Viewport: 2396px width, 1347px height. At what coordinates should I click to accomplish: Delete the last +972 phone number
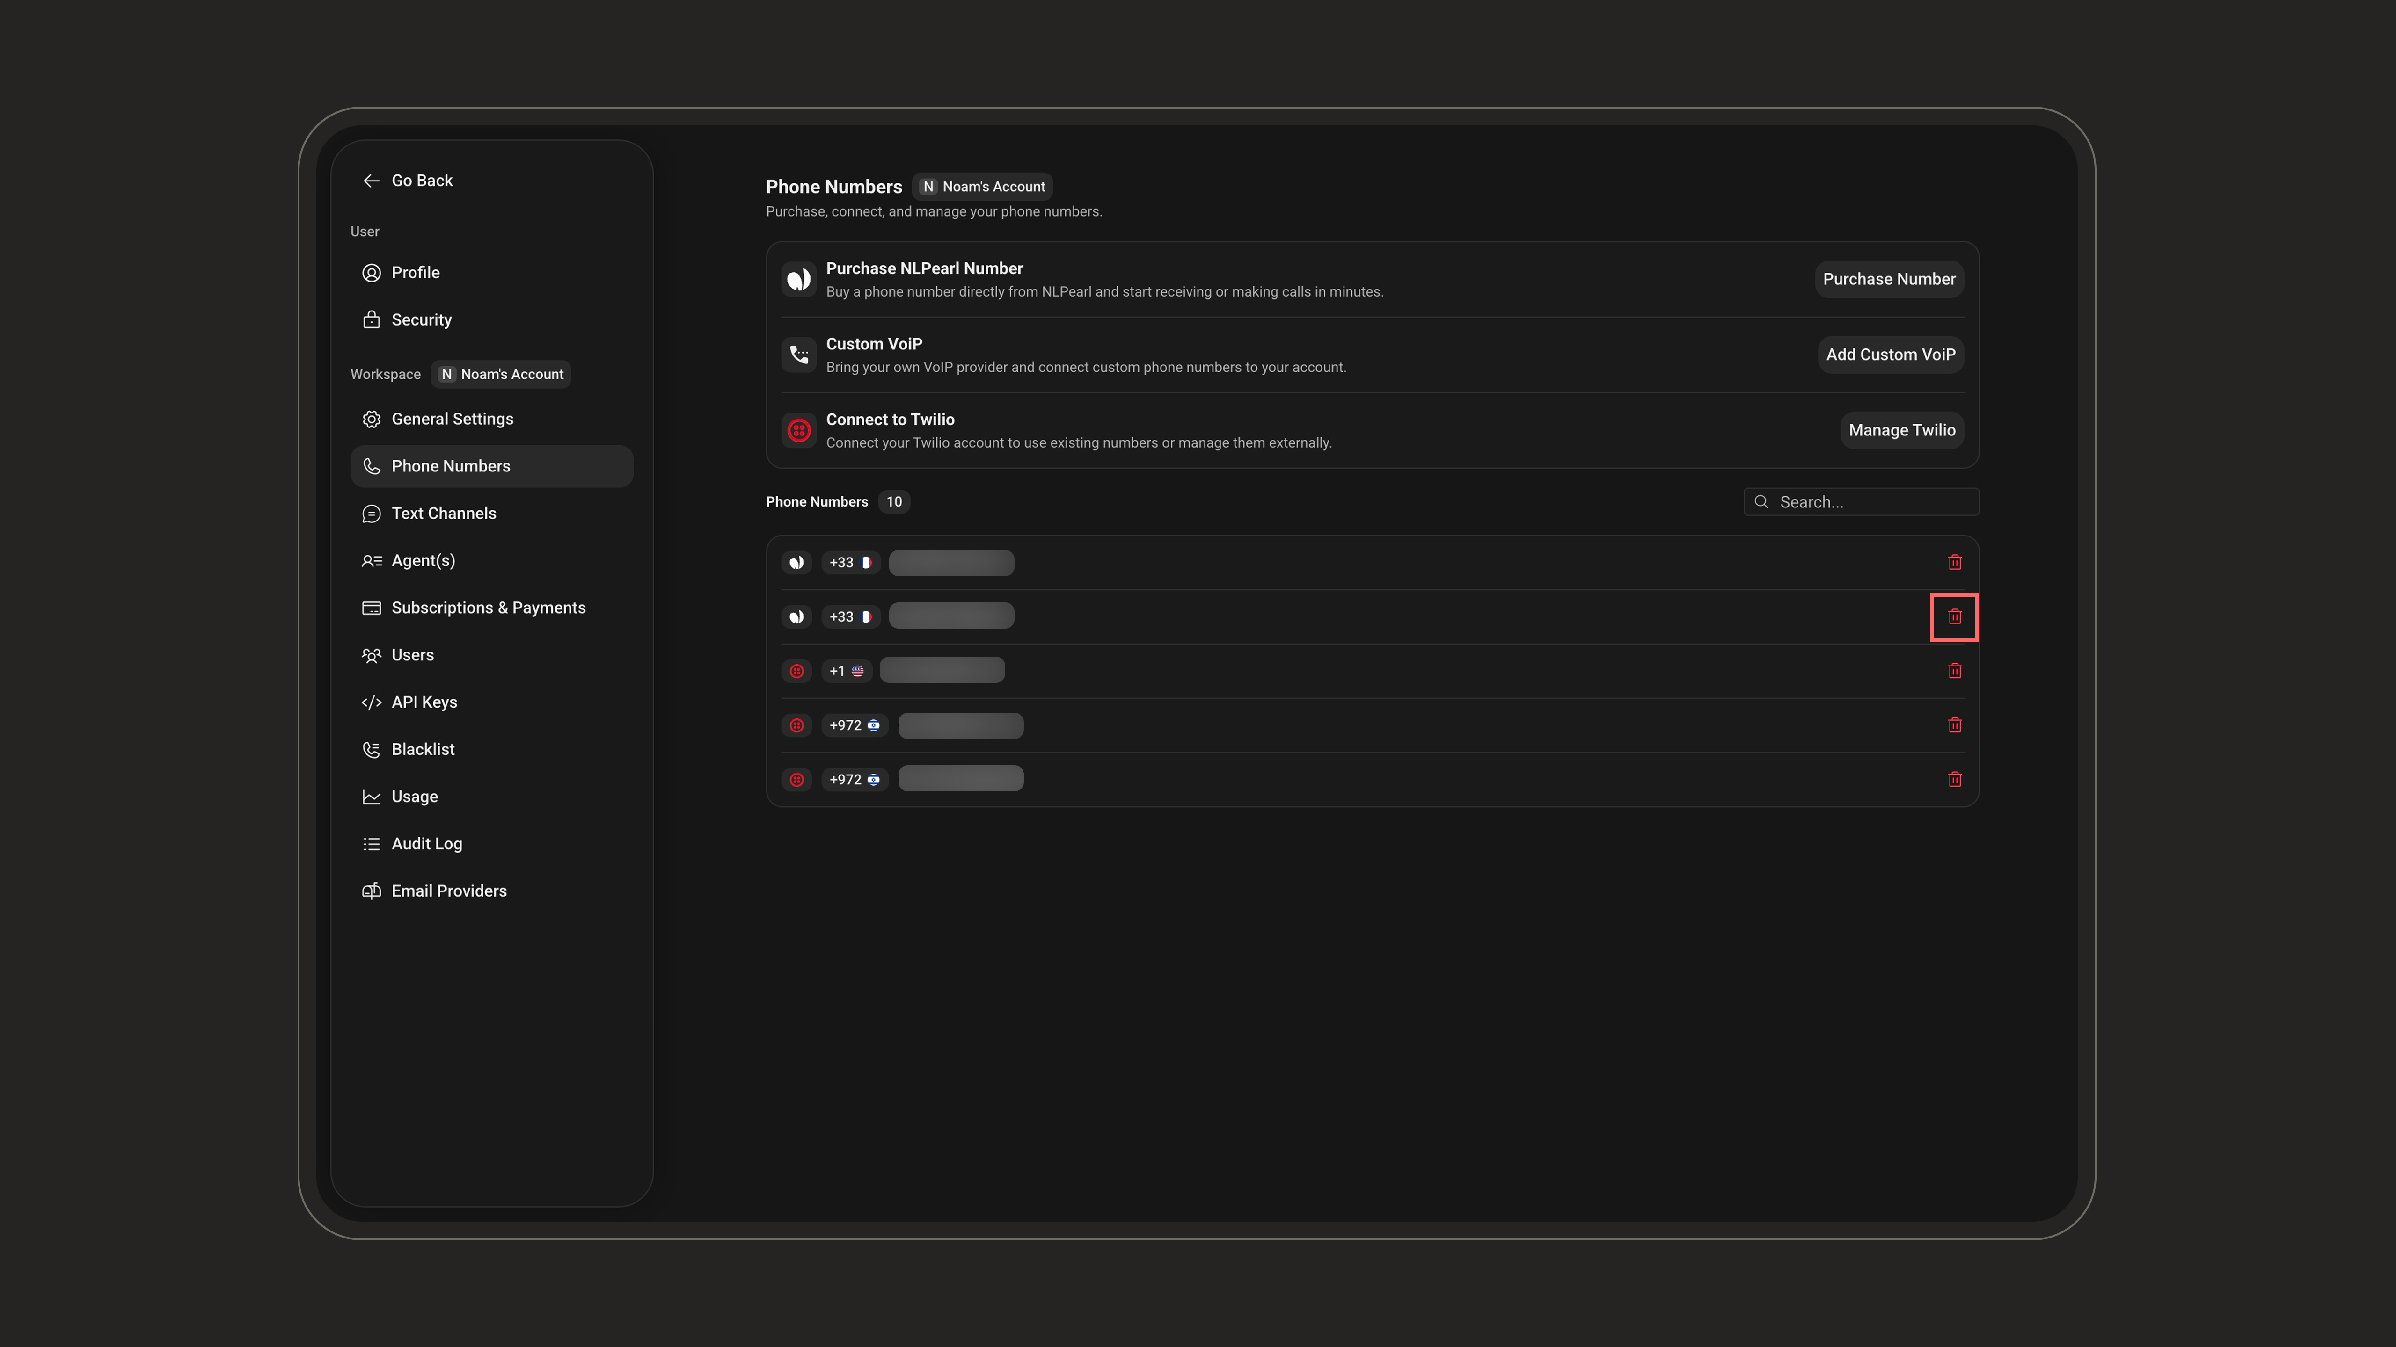tap(1954, 779)
